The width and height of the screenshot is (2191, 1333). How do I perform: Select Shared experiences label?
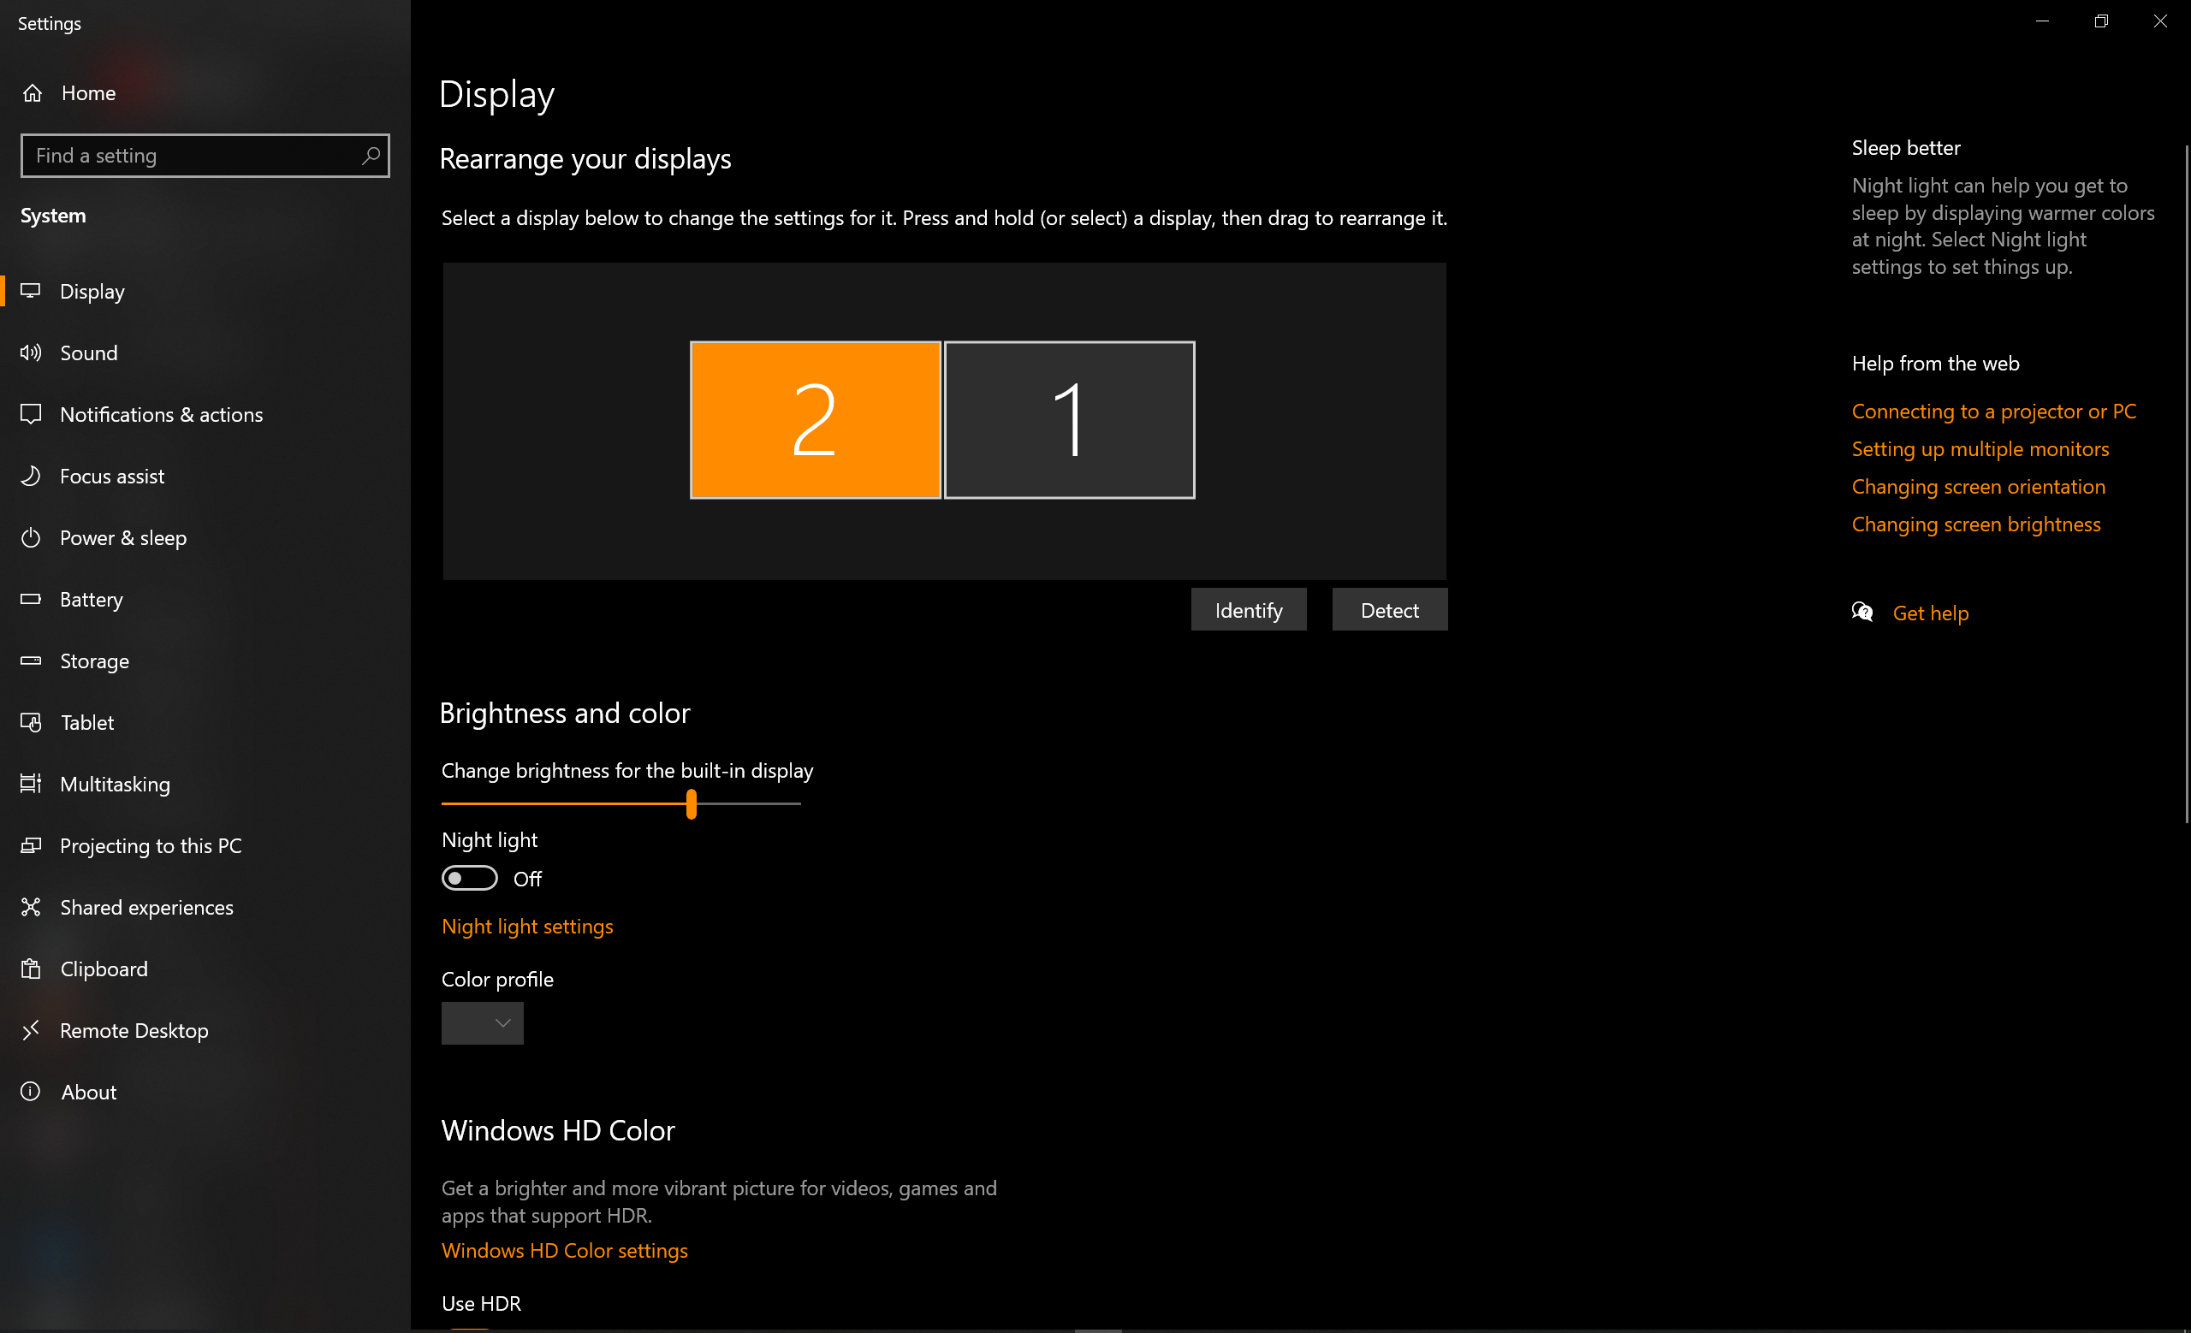coord(146,907)
